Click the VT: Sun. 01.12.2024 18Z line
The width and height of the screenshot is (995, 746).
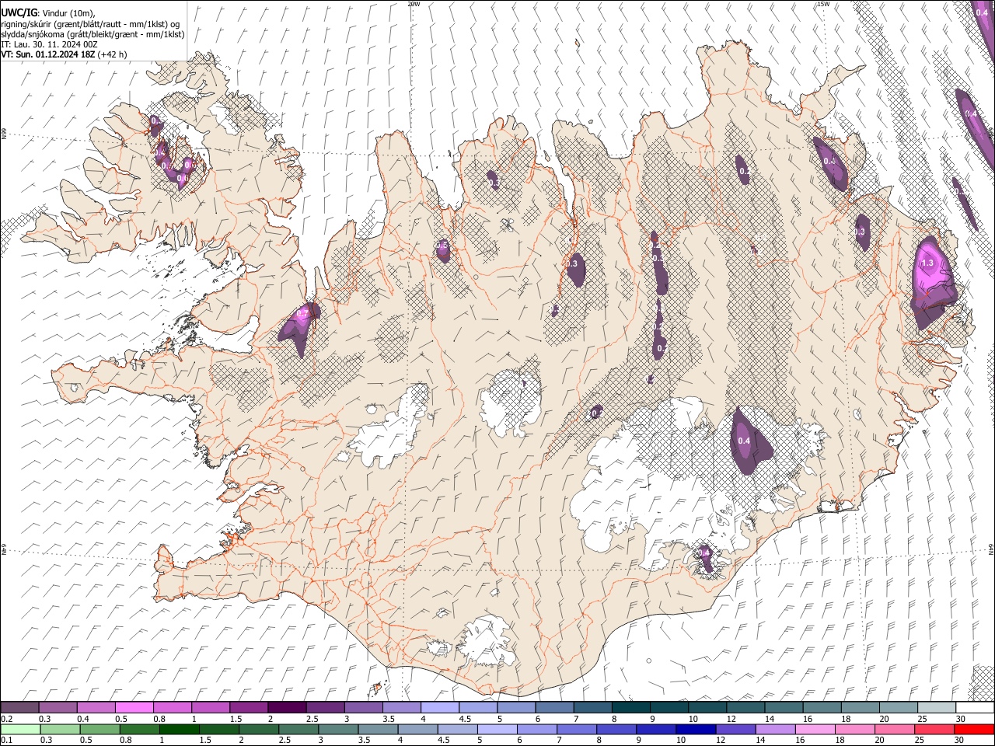(x=64, y=54)
